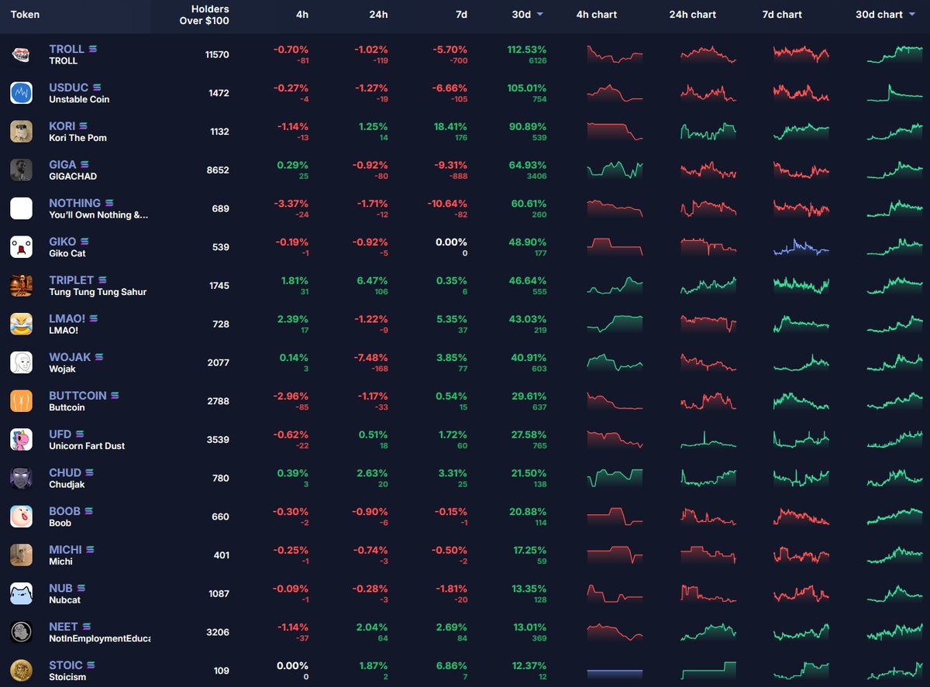Open the Wojak face icon
Screen dimensions: 930x687
click(21, 362)
